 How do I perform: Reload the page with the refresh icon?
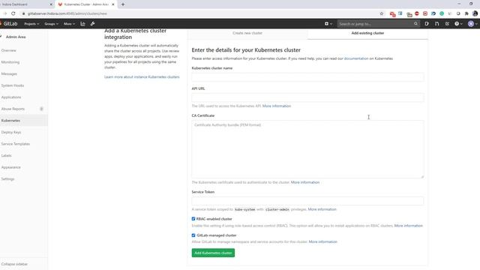[13, 13]
